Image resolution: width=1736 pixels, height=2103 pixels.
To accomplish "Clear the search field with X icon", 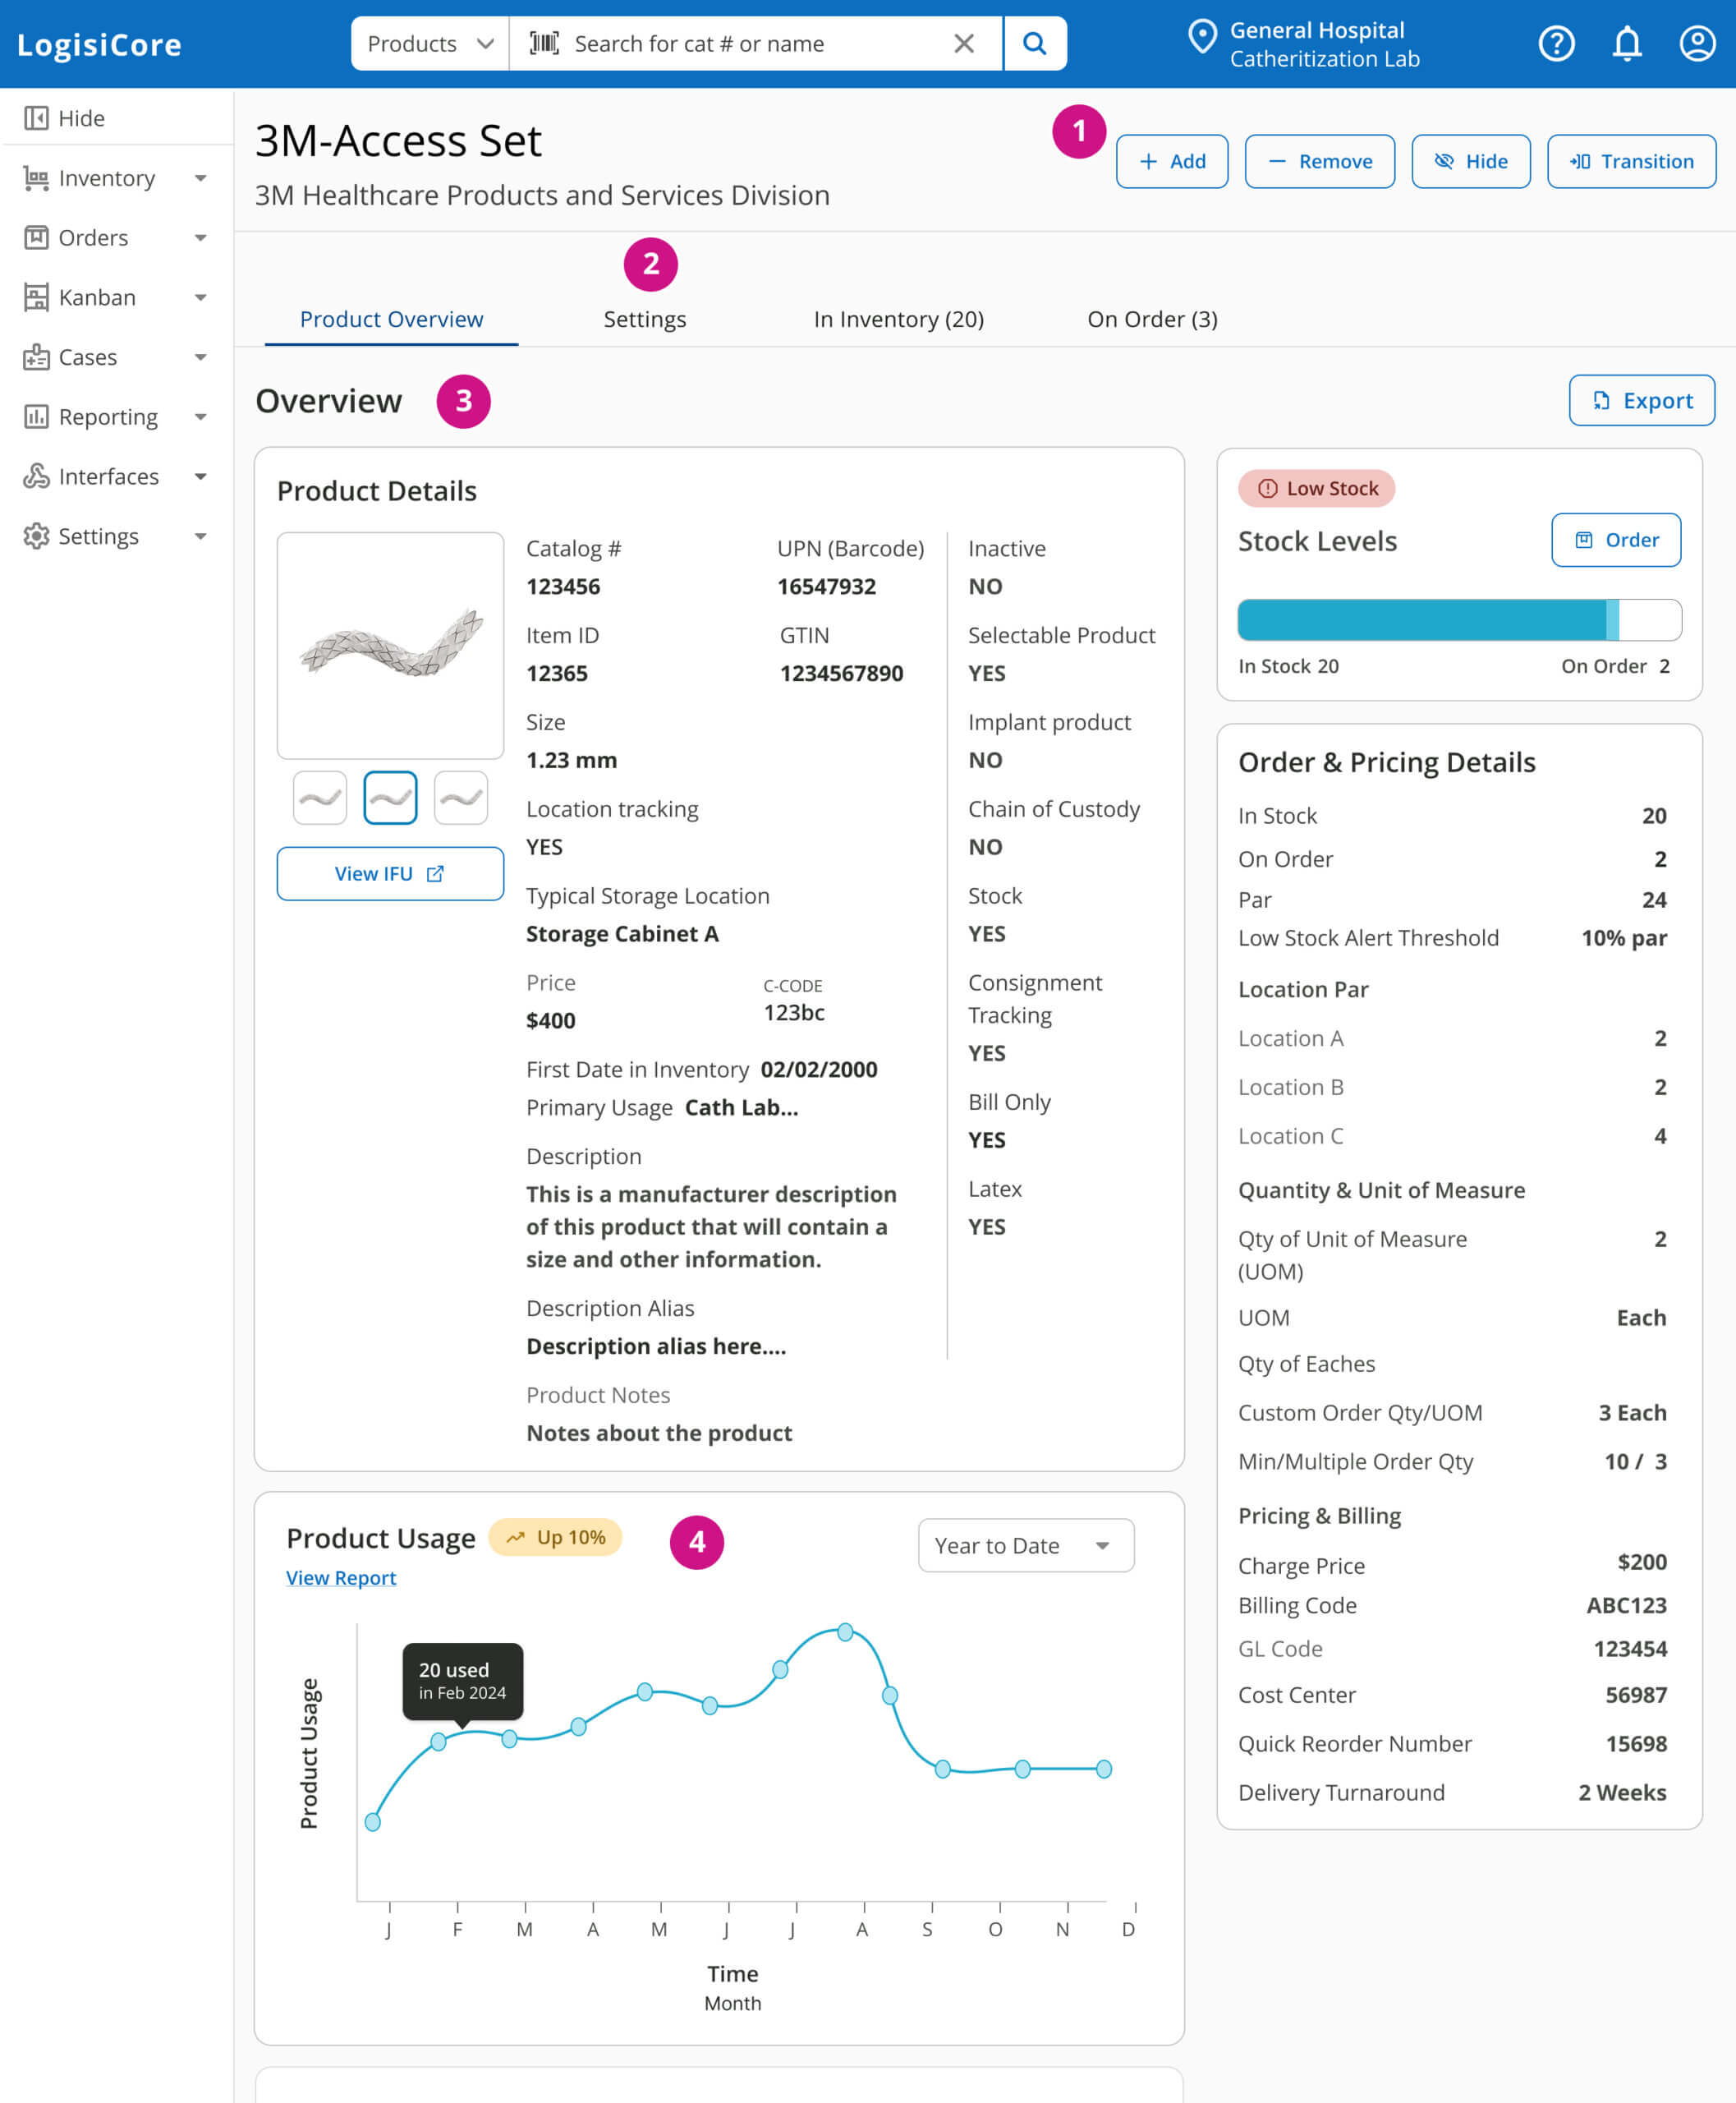I will (x=963, y=43).
